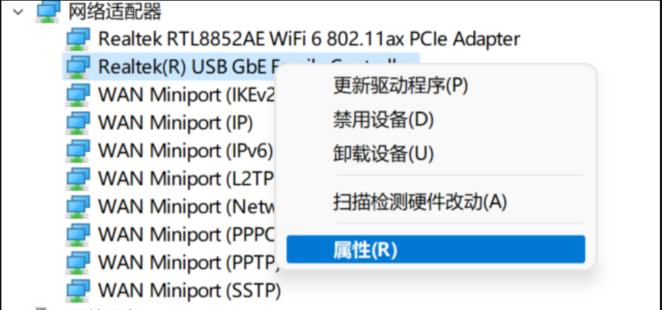The image size is (662, 310).
Task: Select 禁用设备(D) in the context menu
Action: 383,119
